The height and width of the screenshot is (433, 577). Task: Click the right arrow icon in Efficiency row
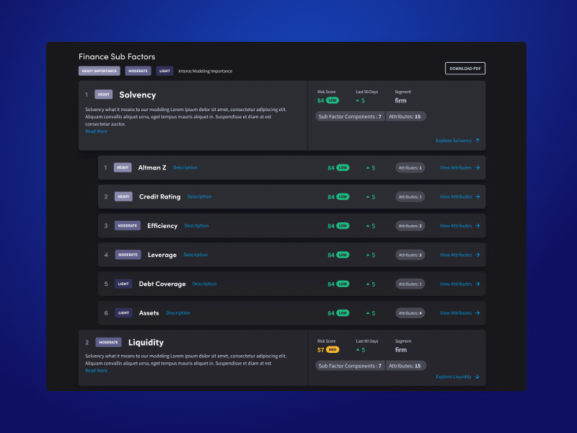[x=477, y=226]
